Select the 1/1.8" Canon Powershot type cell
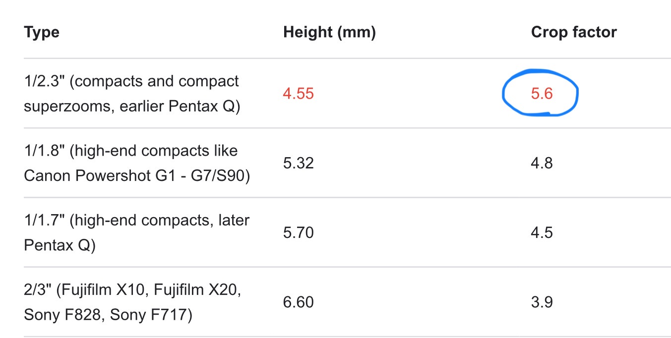The height and width of the screenshot is (338, 671). coord(137,163)
